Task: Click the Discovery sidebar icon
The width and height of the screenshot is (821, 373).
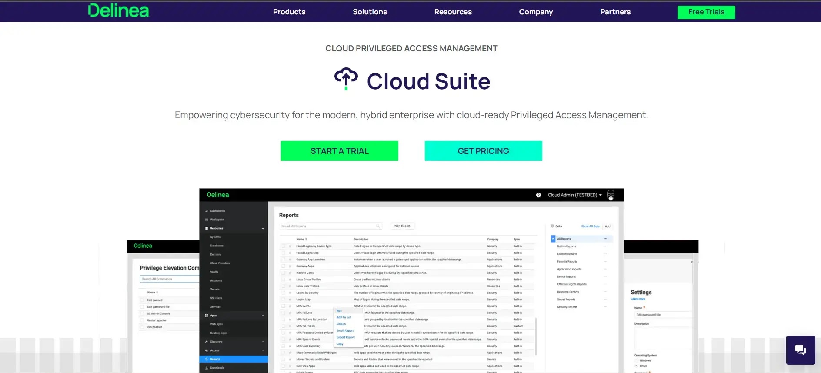Action: [x=207, y=342]
